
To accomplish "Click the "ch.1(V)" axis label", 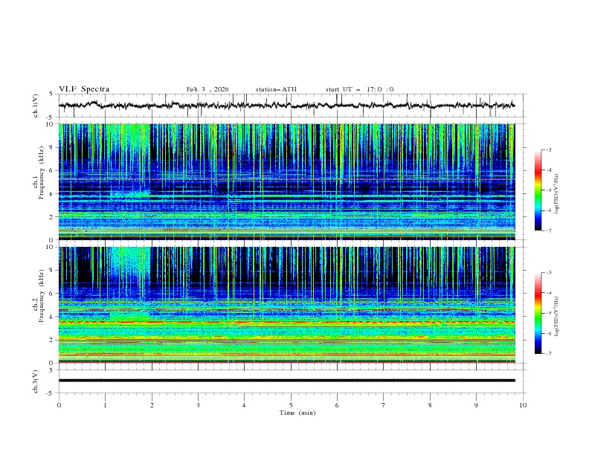I will point(36,106).
